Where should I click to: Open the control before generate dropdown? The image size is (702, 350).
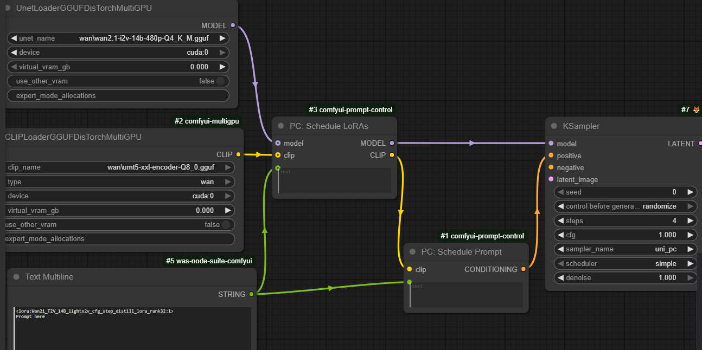click(626, 206)
